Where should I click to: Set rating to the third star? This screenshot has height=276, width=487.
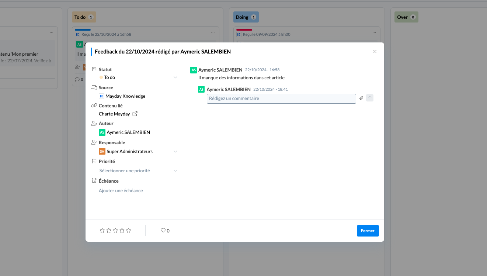pos(115,231)
